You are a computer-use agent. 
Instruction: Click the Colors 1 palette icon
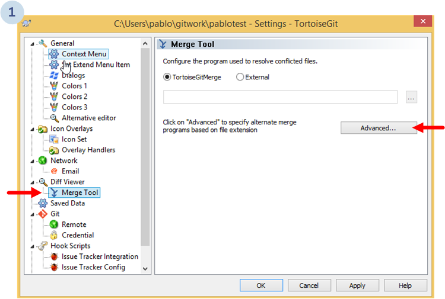click(54, 86)
